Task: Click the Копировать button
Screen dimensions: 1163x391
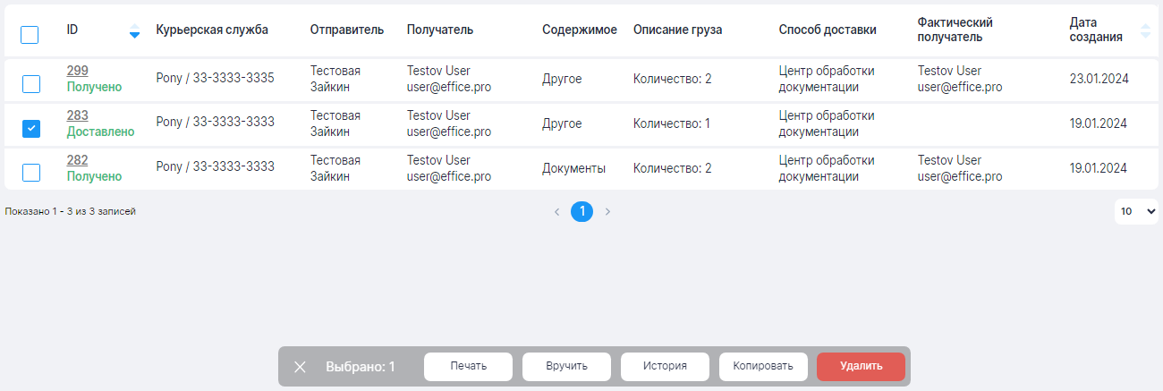Action: click(763, 366)
